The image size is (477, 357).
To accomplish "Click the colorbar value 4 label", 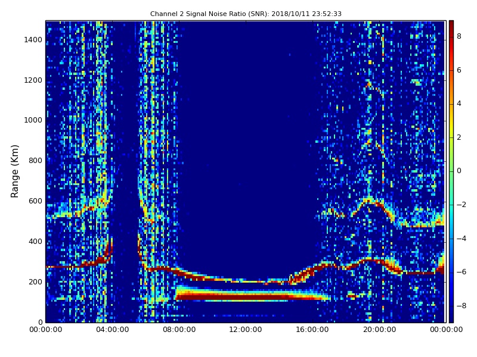I will 459,104.
